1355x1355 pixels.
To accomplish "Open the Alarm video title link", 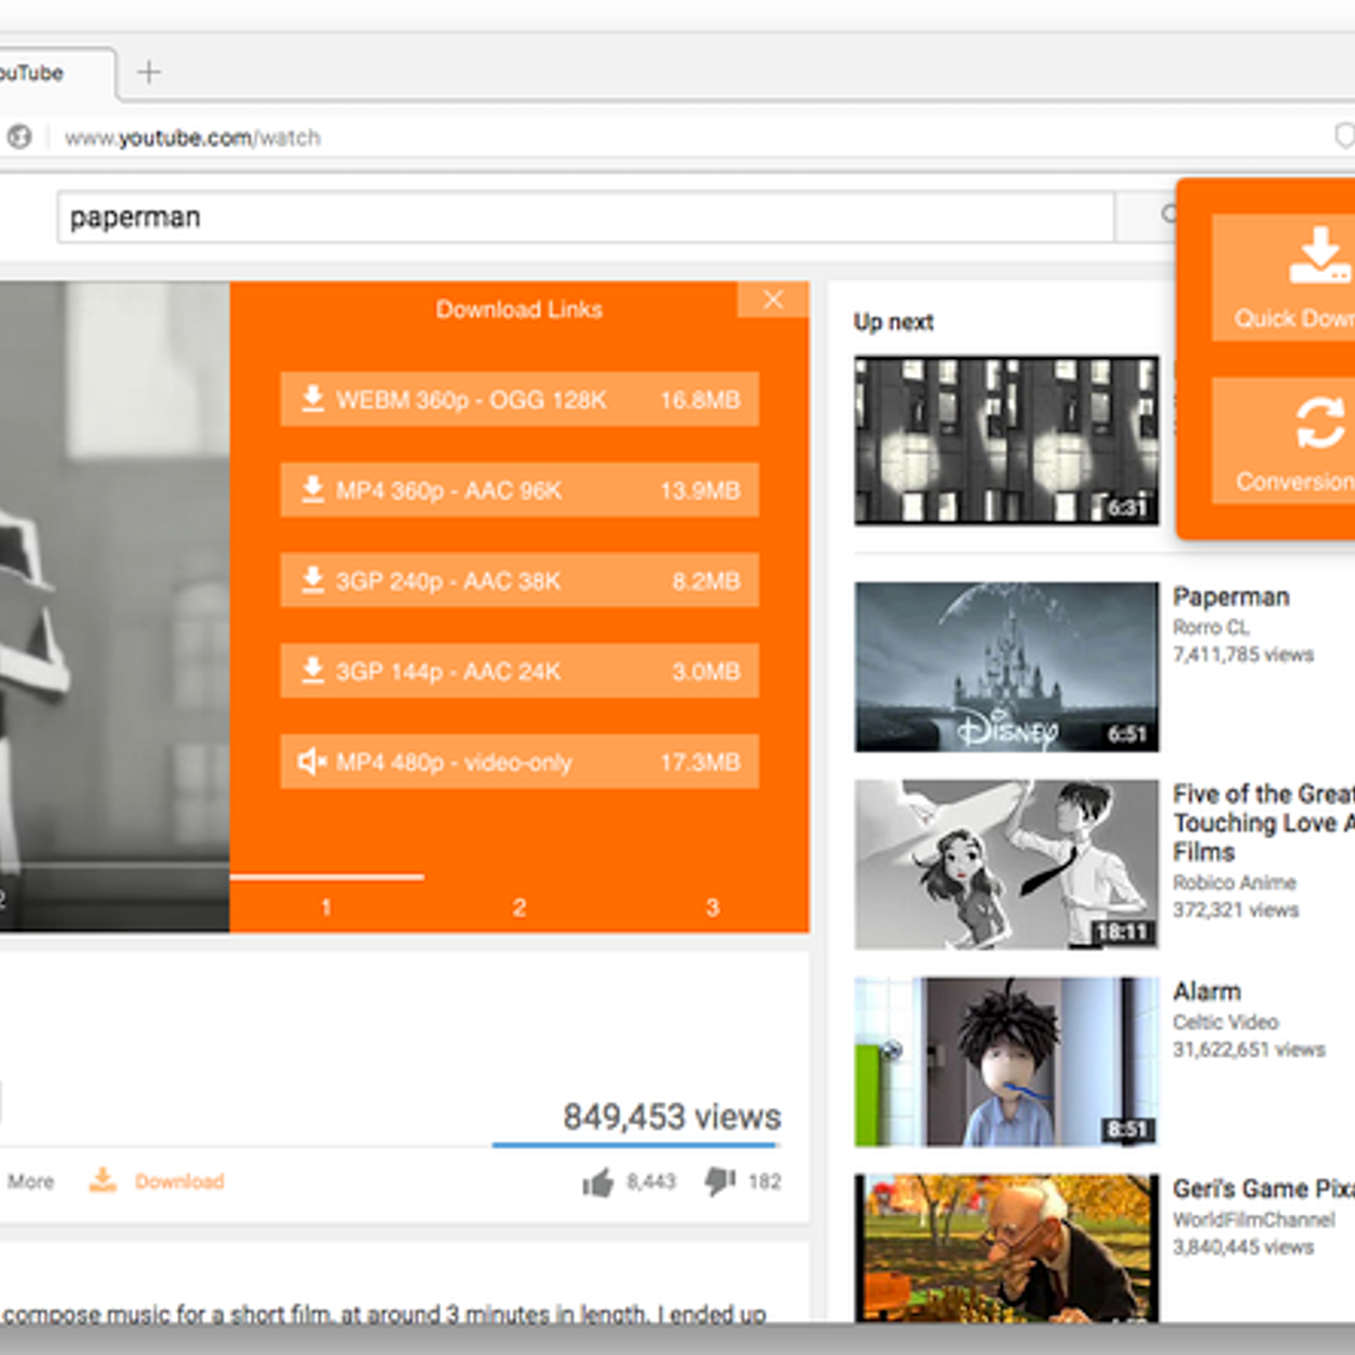I will [x=1207, y=991].
